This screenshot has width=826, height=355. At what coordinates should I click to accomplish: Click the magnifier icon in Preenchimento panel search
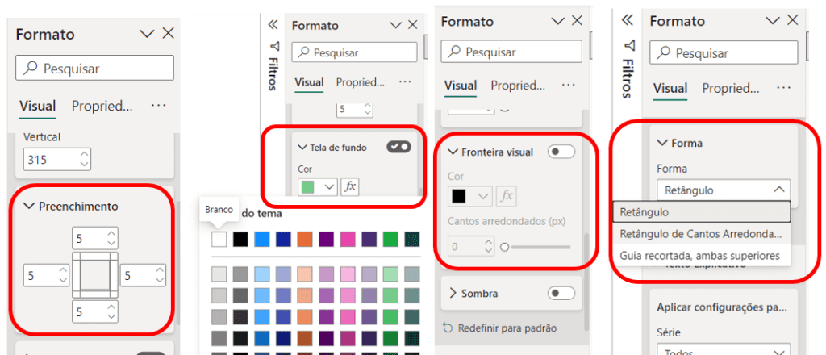tap(30, 69)
